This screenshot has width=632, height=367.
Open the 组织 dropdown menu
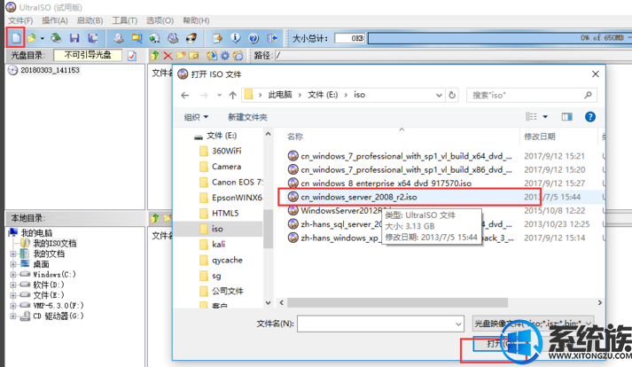196,117
